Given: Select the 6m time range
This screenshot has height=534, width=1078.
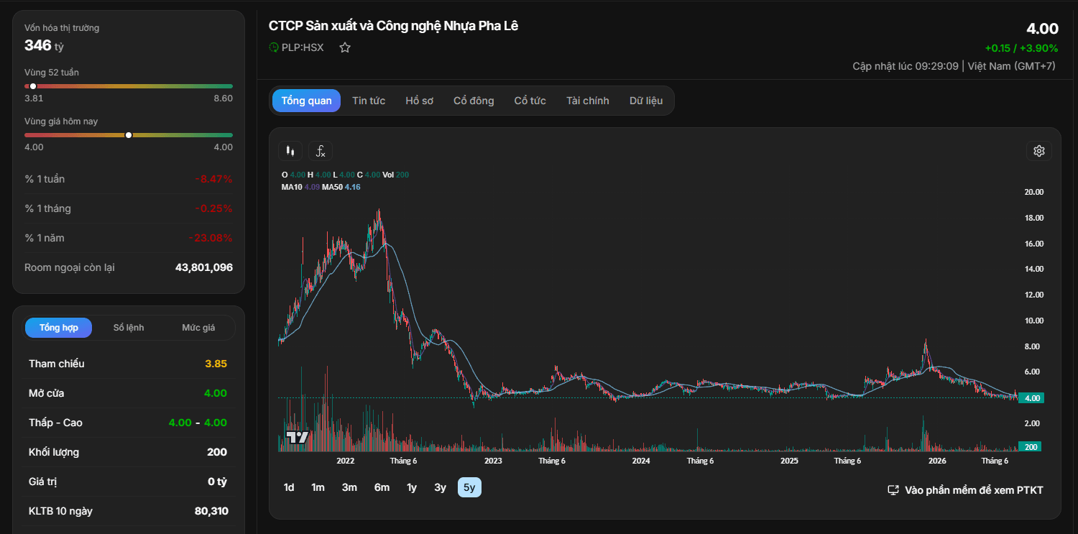Looking at the screenshot, I should 382,487.
